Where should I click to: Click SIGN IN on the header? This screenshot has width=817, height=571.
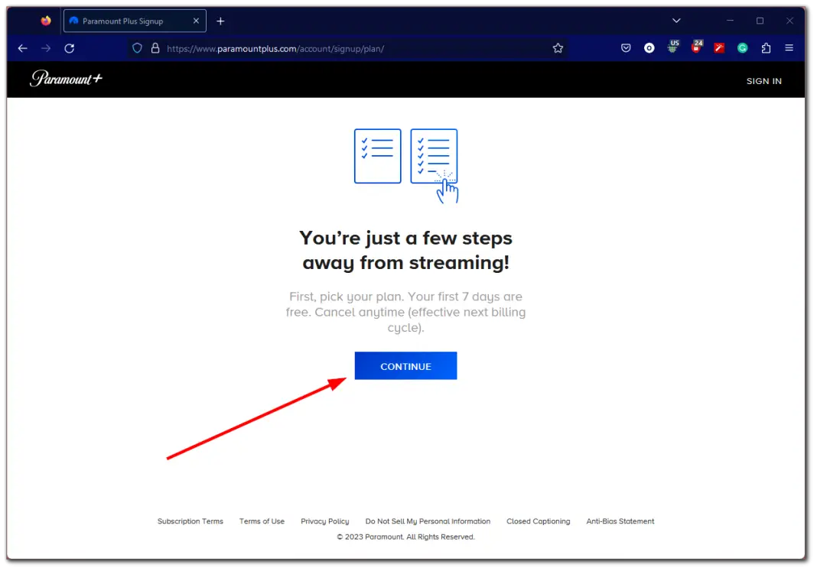point(763,80)
